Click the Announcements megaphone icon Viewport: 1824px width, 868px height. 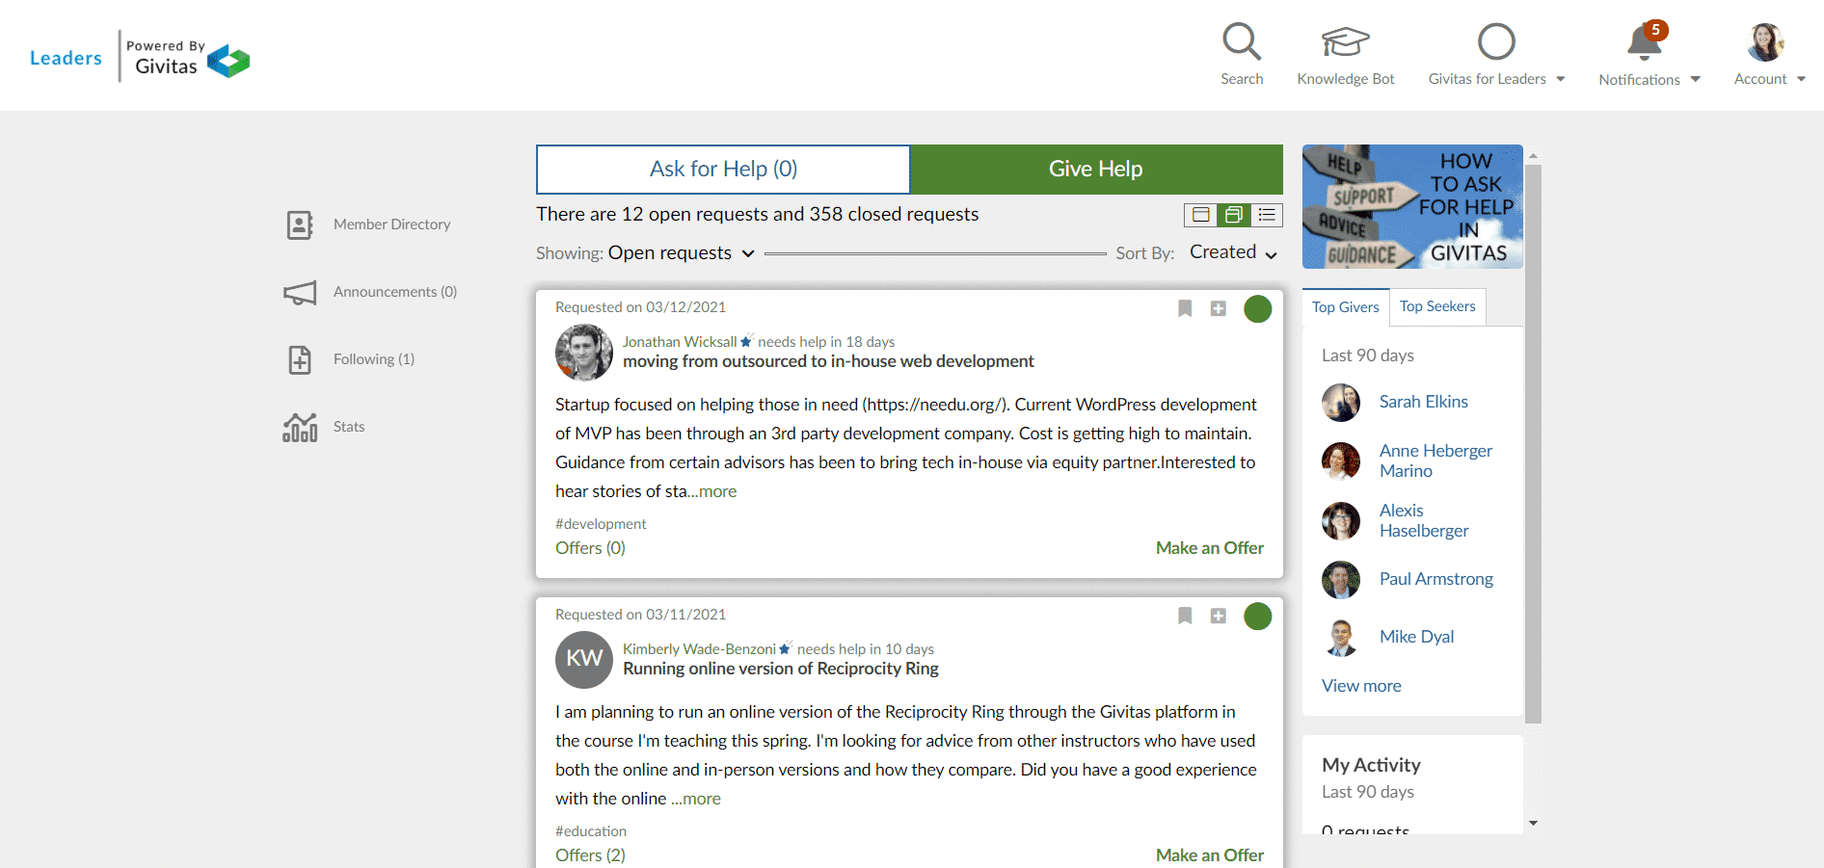[300, 292]
